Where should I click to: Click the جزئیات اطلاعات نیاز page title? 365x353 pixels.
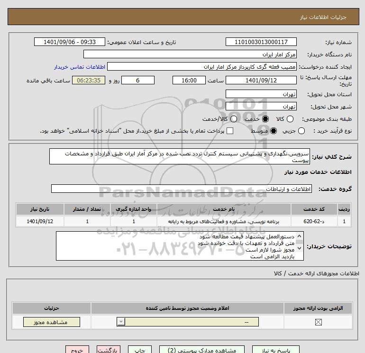[323, 17]
